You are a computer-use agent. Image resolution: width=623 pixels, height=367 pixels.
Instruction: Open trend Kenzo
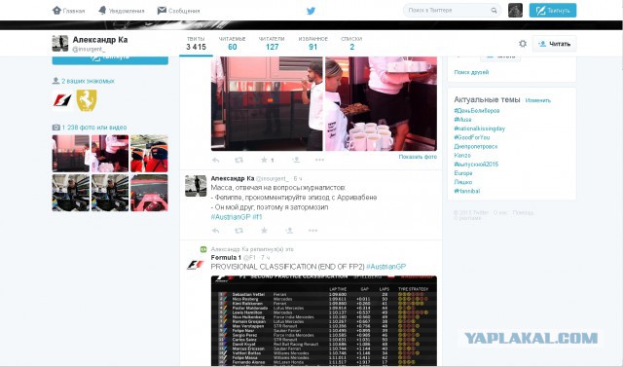(x=462, y=156)
